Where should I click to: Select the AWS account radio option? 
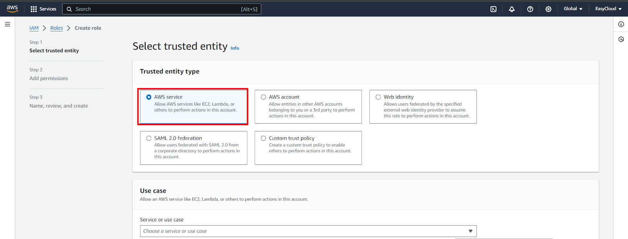pyautogui.click(x=263, y=97)
